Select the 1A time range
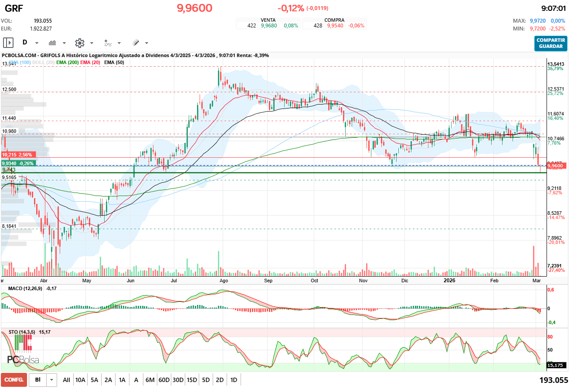This screenshot has width=574, height=389. click(122, 380)
